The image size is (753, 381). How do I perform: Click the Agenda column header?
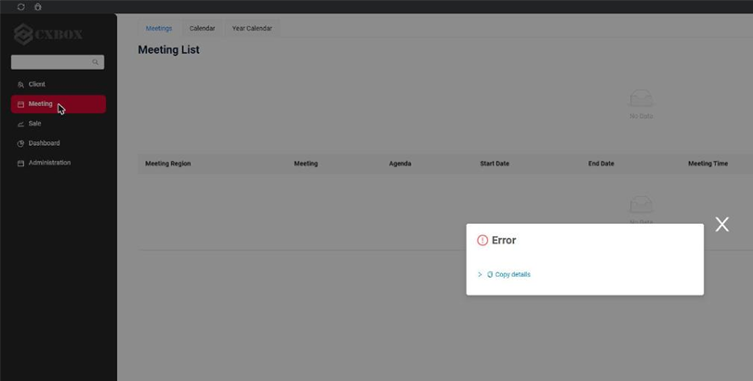click(x=400, y=164)
